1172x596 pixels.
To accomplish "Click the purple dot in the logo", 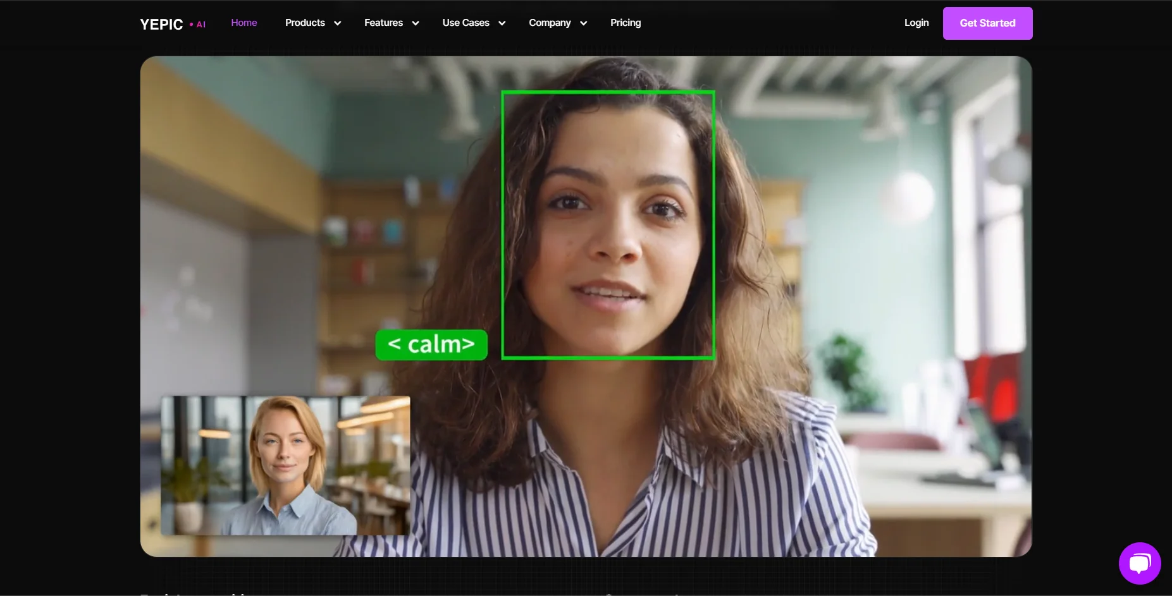I will coord(190,25).
